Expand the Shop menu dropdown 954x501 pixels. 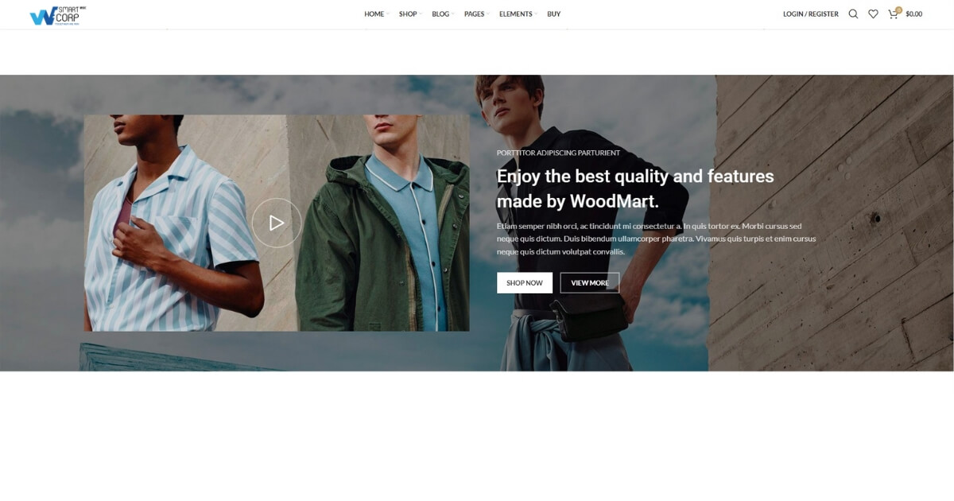pyautogui.click(x=409, y=14)
